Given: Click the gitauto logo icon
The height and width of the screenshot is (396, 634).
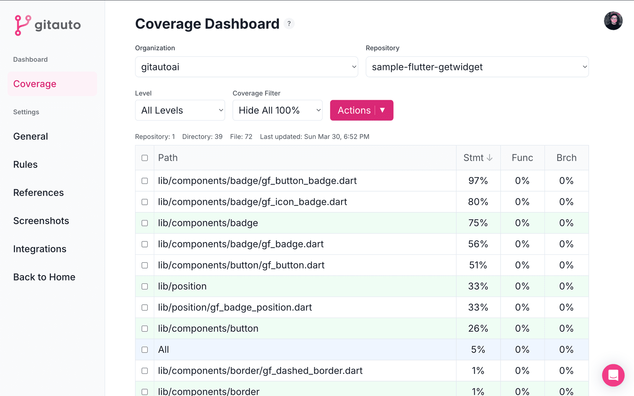Looking at the screenshot, I should [22, 25].
